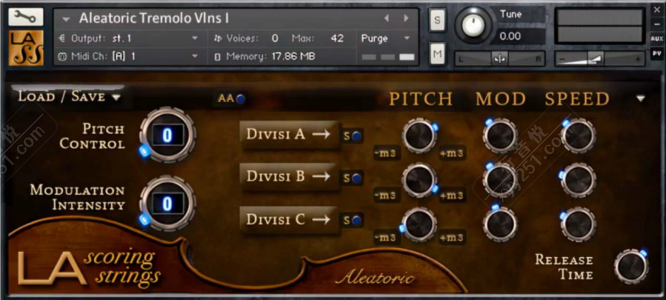This screenshot has height=300, width=666.
Task: Click the +m3 label for Divisi A
Action: (453, 154)
